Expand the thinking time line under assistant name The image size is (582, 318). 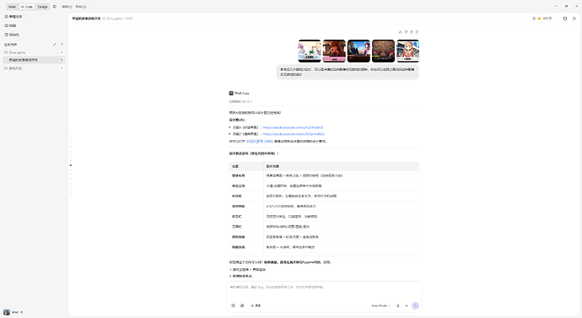tap(240, 101)
